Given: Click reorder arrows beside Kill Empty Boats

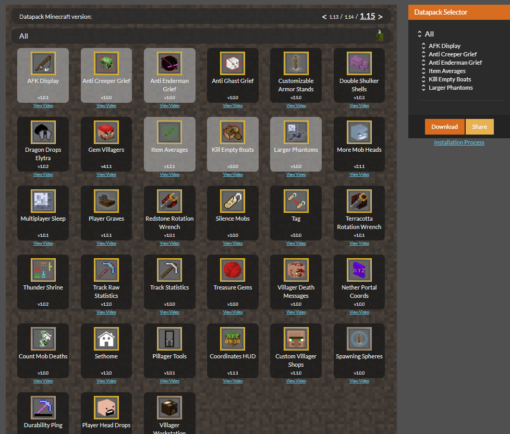Looking at the screenshot, I should tap(423, 79).
